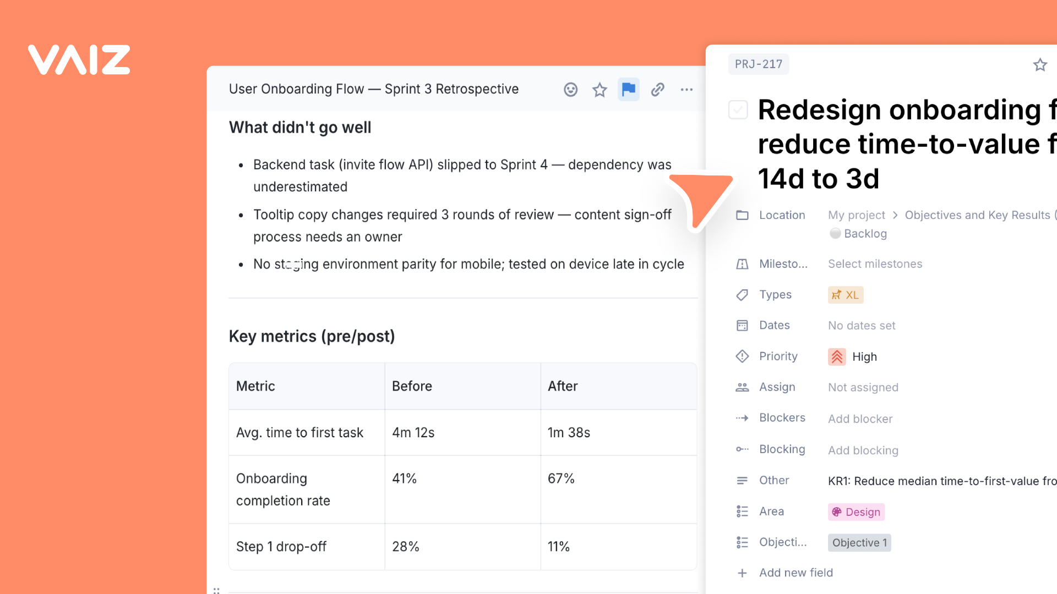Change the Backlog status selector
The image size is (1057, 594).
[859, 234]
